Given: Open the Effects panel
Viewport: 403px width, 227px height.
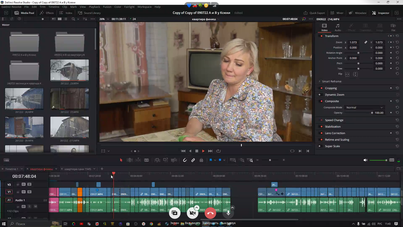Looking at the screenshot, I should coord(47,13).
